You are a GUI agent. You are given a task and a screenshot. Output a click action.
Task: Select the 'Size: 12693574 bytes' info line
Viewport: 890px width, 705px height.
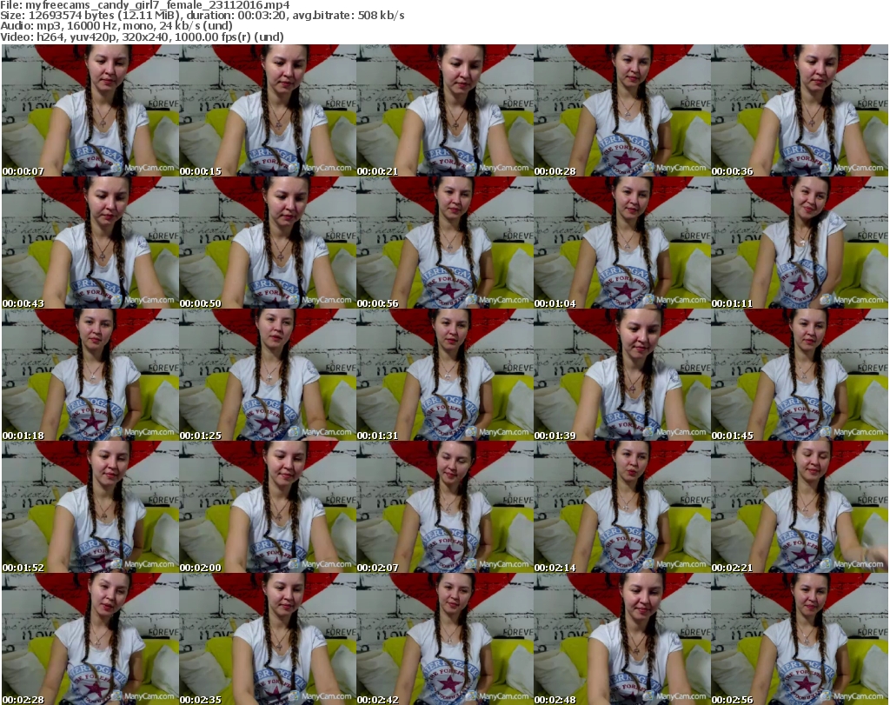click(x=202, y=16)
